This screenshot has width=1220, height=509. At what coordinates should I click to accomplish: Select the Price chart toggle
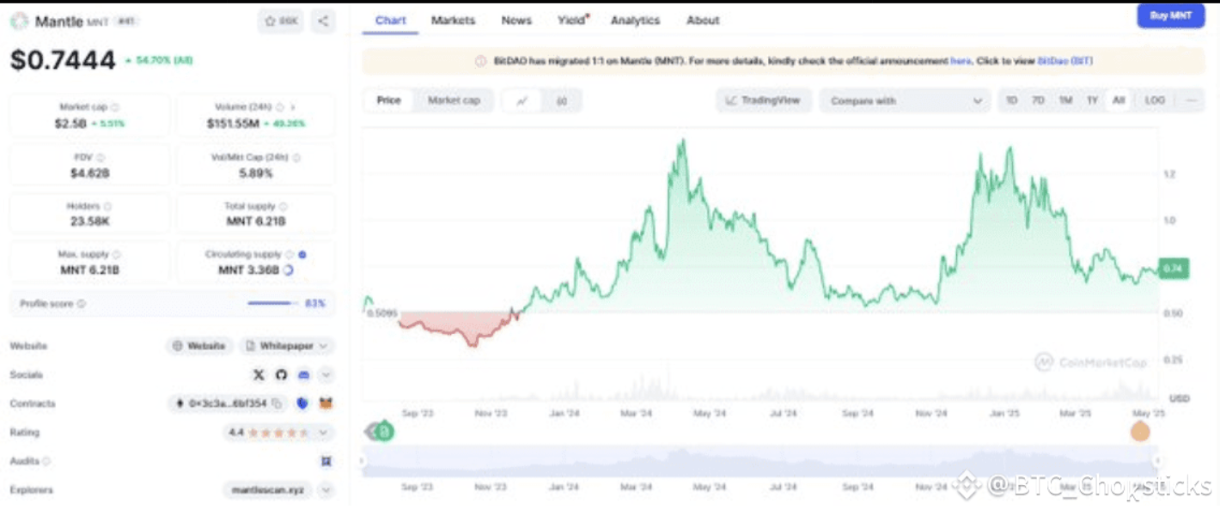[388, 100]
